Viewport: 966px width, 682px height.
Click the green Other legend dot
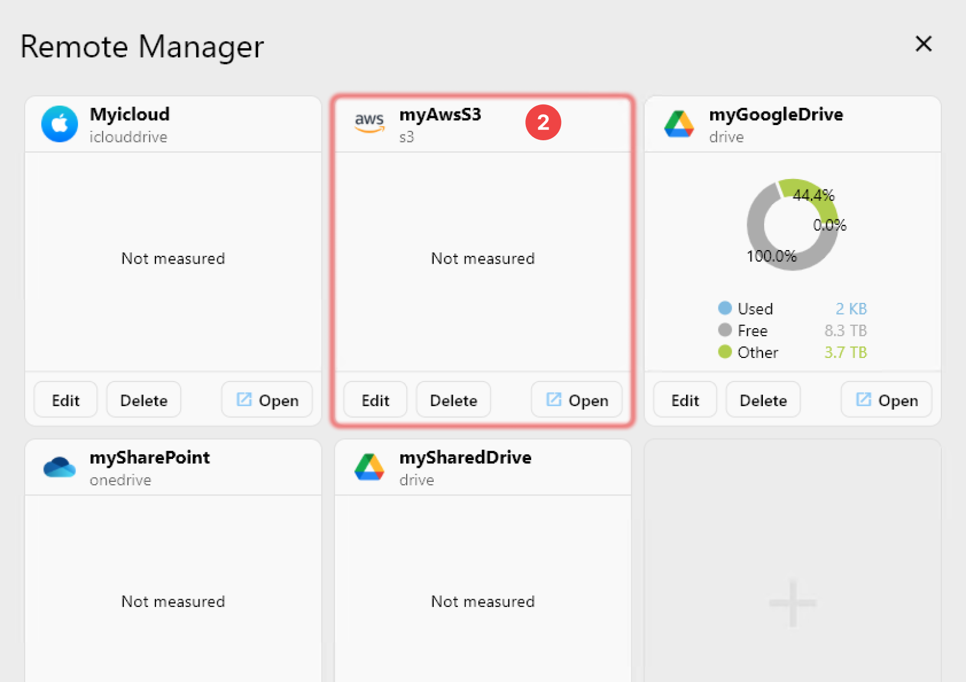[725, 352]
